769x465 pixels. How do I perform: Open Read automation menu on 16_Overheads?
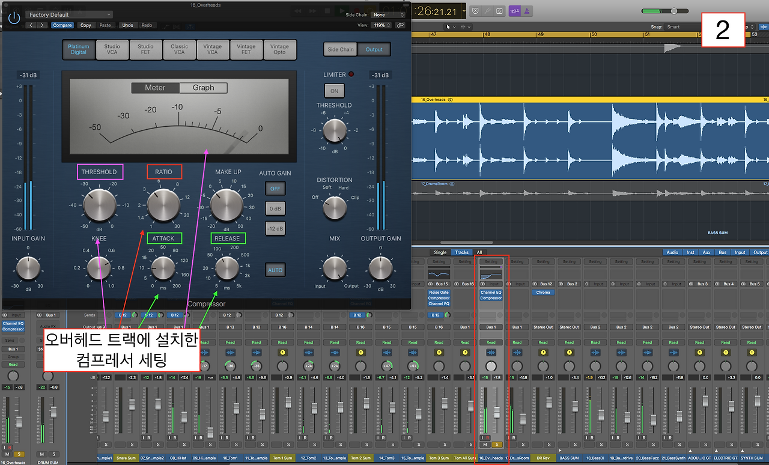coord(491,342)
